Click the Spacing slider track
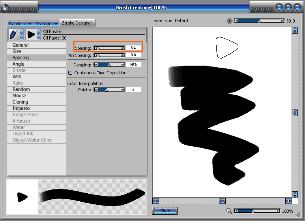The image size is (305, 221). [110, 48]
